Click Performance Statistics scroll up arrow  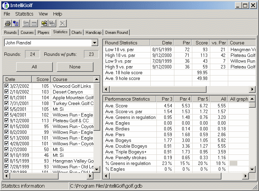click(252, 99)
